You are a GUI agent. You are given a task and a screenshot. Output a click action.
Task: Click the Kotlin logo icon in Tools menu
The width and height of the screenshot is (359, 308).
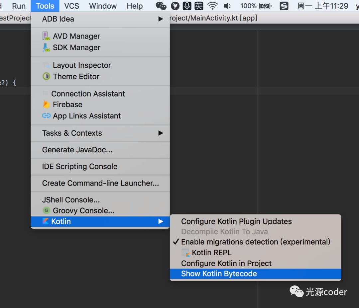[x=45, y=221]
